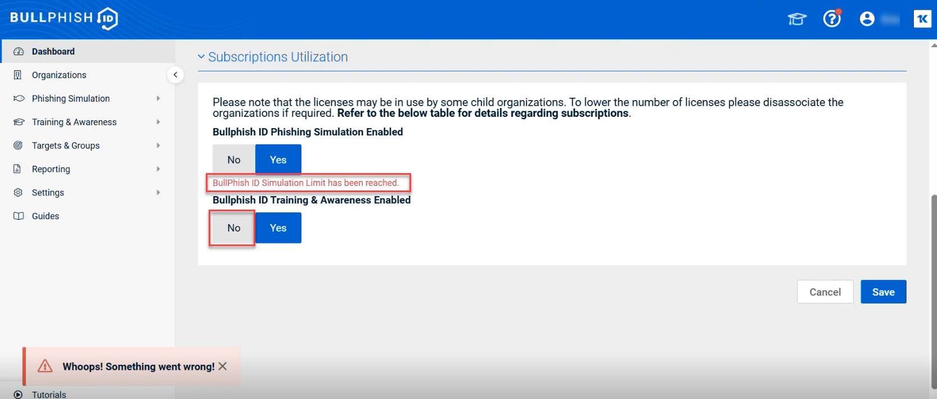Open the Training & Awareness menu item
Viewport: 937px width, 399px height.
(88, 122)
